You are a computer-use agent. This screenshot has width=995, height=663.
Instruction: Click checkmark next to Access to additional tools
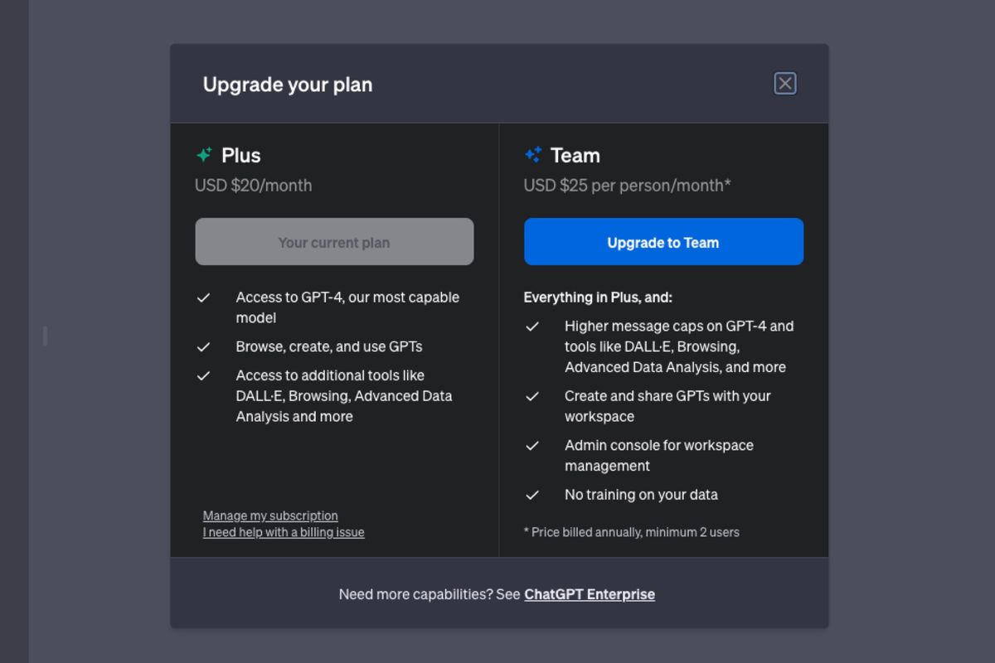point(204,375)
